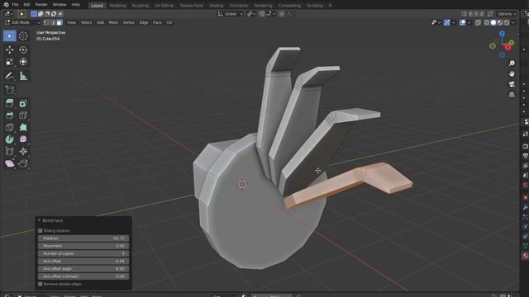Click the blue Z axis gizmo
Screen dimensions: 529x297
pyautogui.click(x=502, y=34)
